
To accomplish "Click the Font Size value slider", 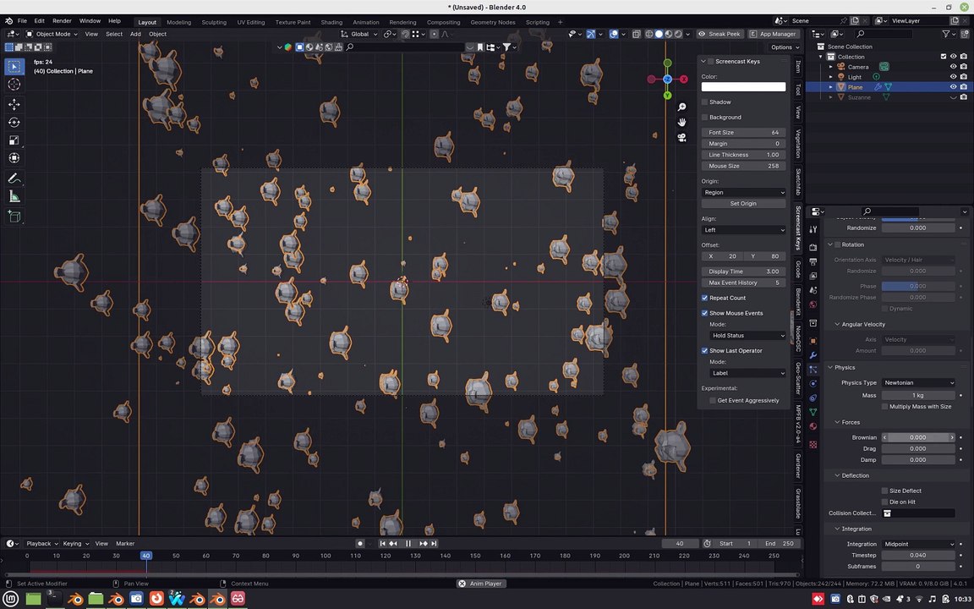I will (x=743, y=132).
